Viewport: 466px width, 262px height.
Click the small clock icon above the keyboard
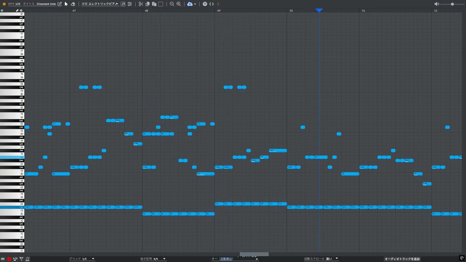[x=21, y=11]
